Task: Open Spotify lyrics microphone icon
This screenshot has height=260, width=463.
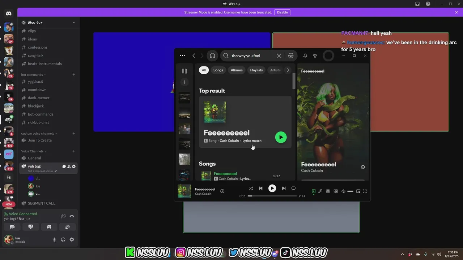Action: tap(320, 191)
